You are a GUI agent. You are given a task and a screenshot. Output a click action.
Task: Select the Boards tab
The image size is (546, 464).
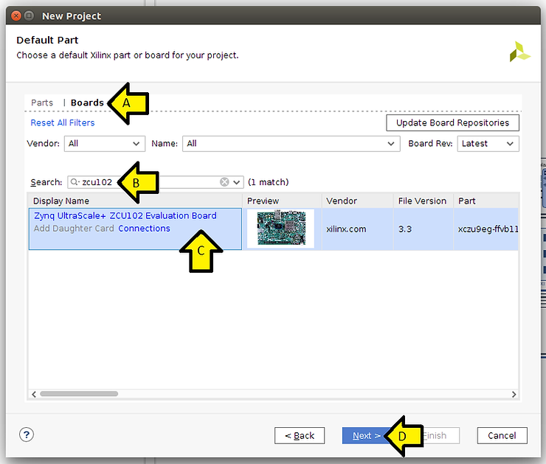point(87,103)
